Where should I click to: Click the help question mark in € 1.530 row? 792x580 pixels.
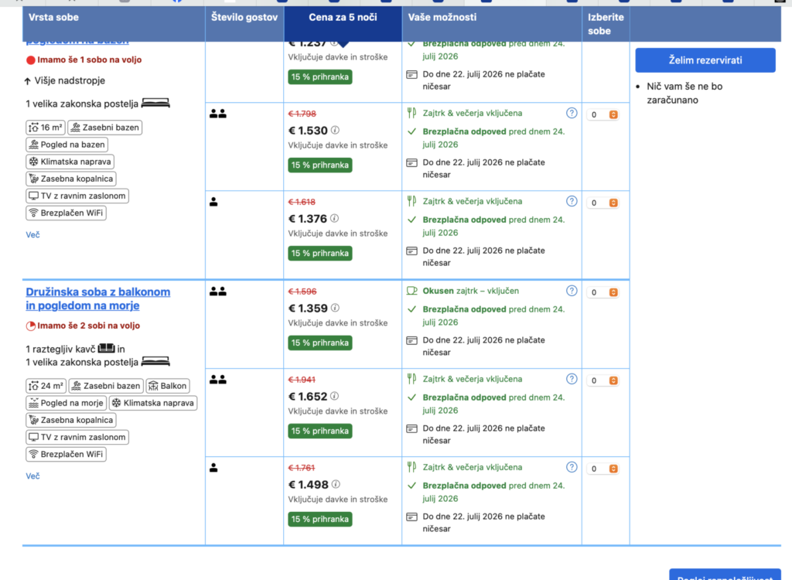[x=572, y=113]
